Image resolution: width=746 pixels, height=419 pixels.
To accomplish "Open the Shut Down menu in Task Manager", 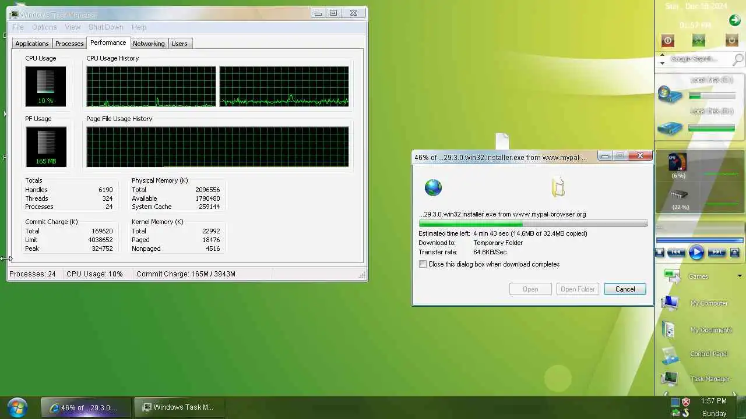I will (x=106, y=27).
